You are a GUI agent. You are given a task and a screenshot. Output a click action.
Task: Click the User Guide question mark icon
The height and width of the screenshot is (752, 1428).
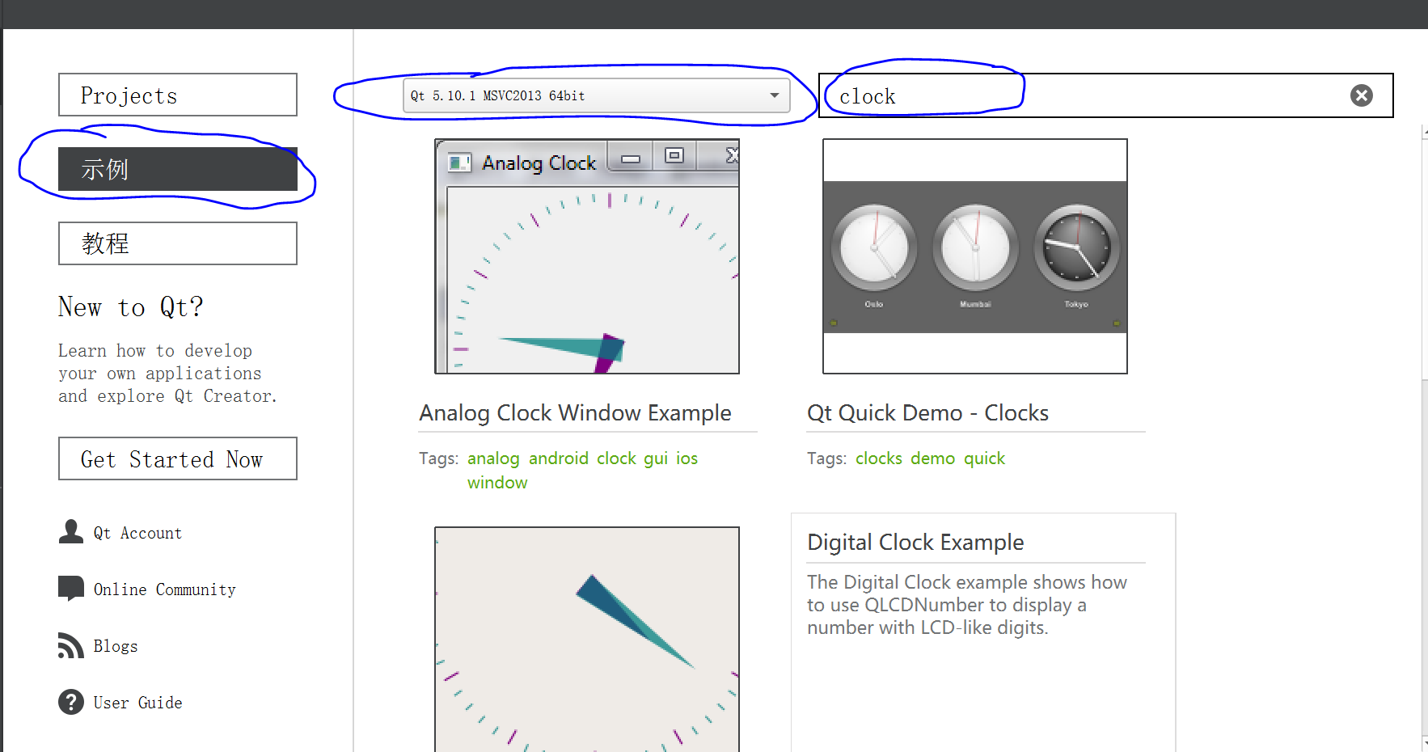tap(71, 702)
